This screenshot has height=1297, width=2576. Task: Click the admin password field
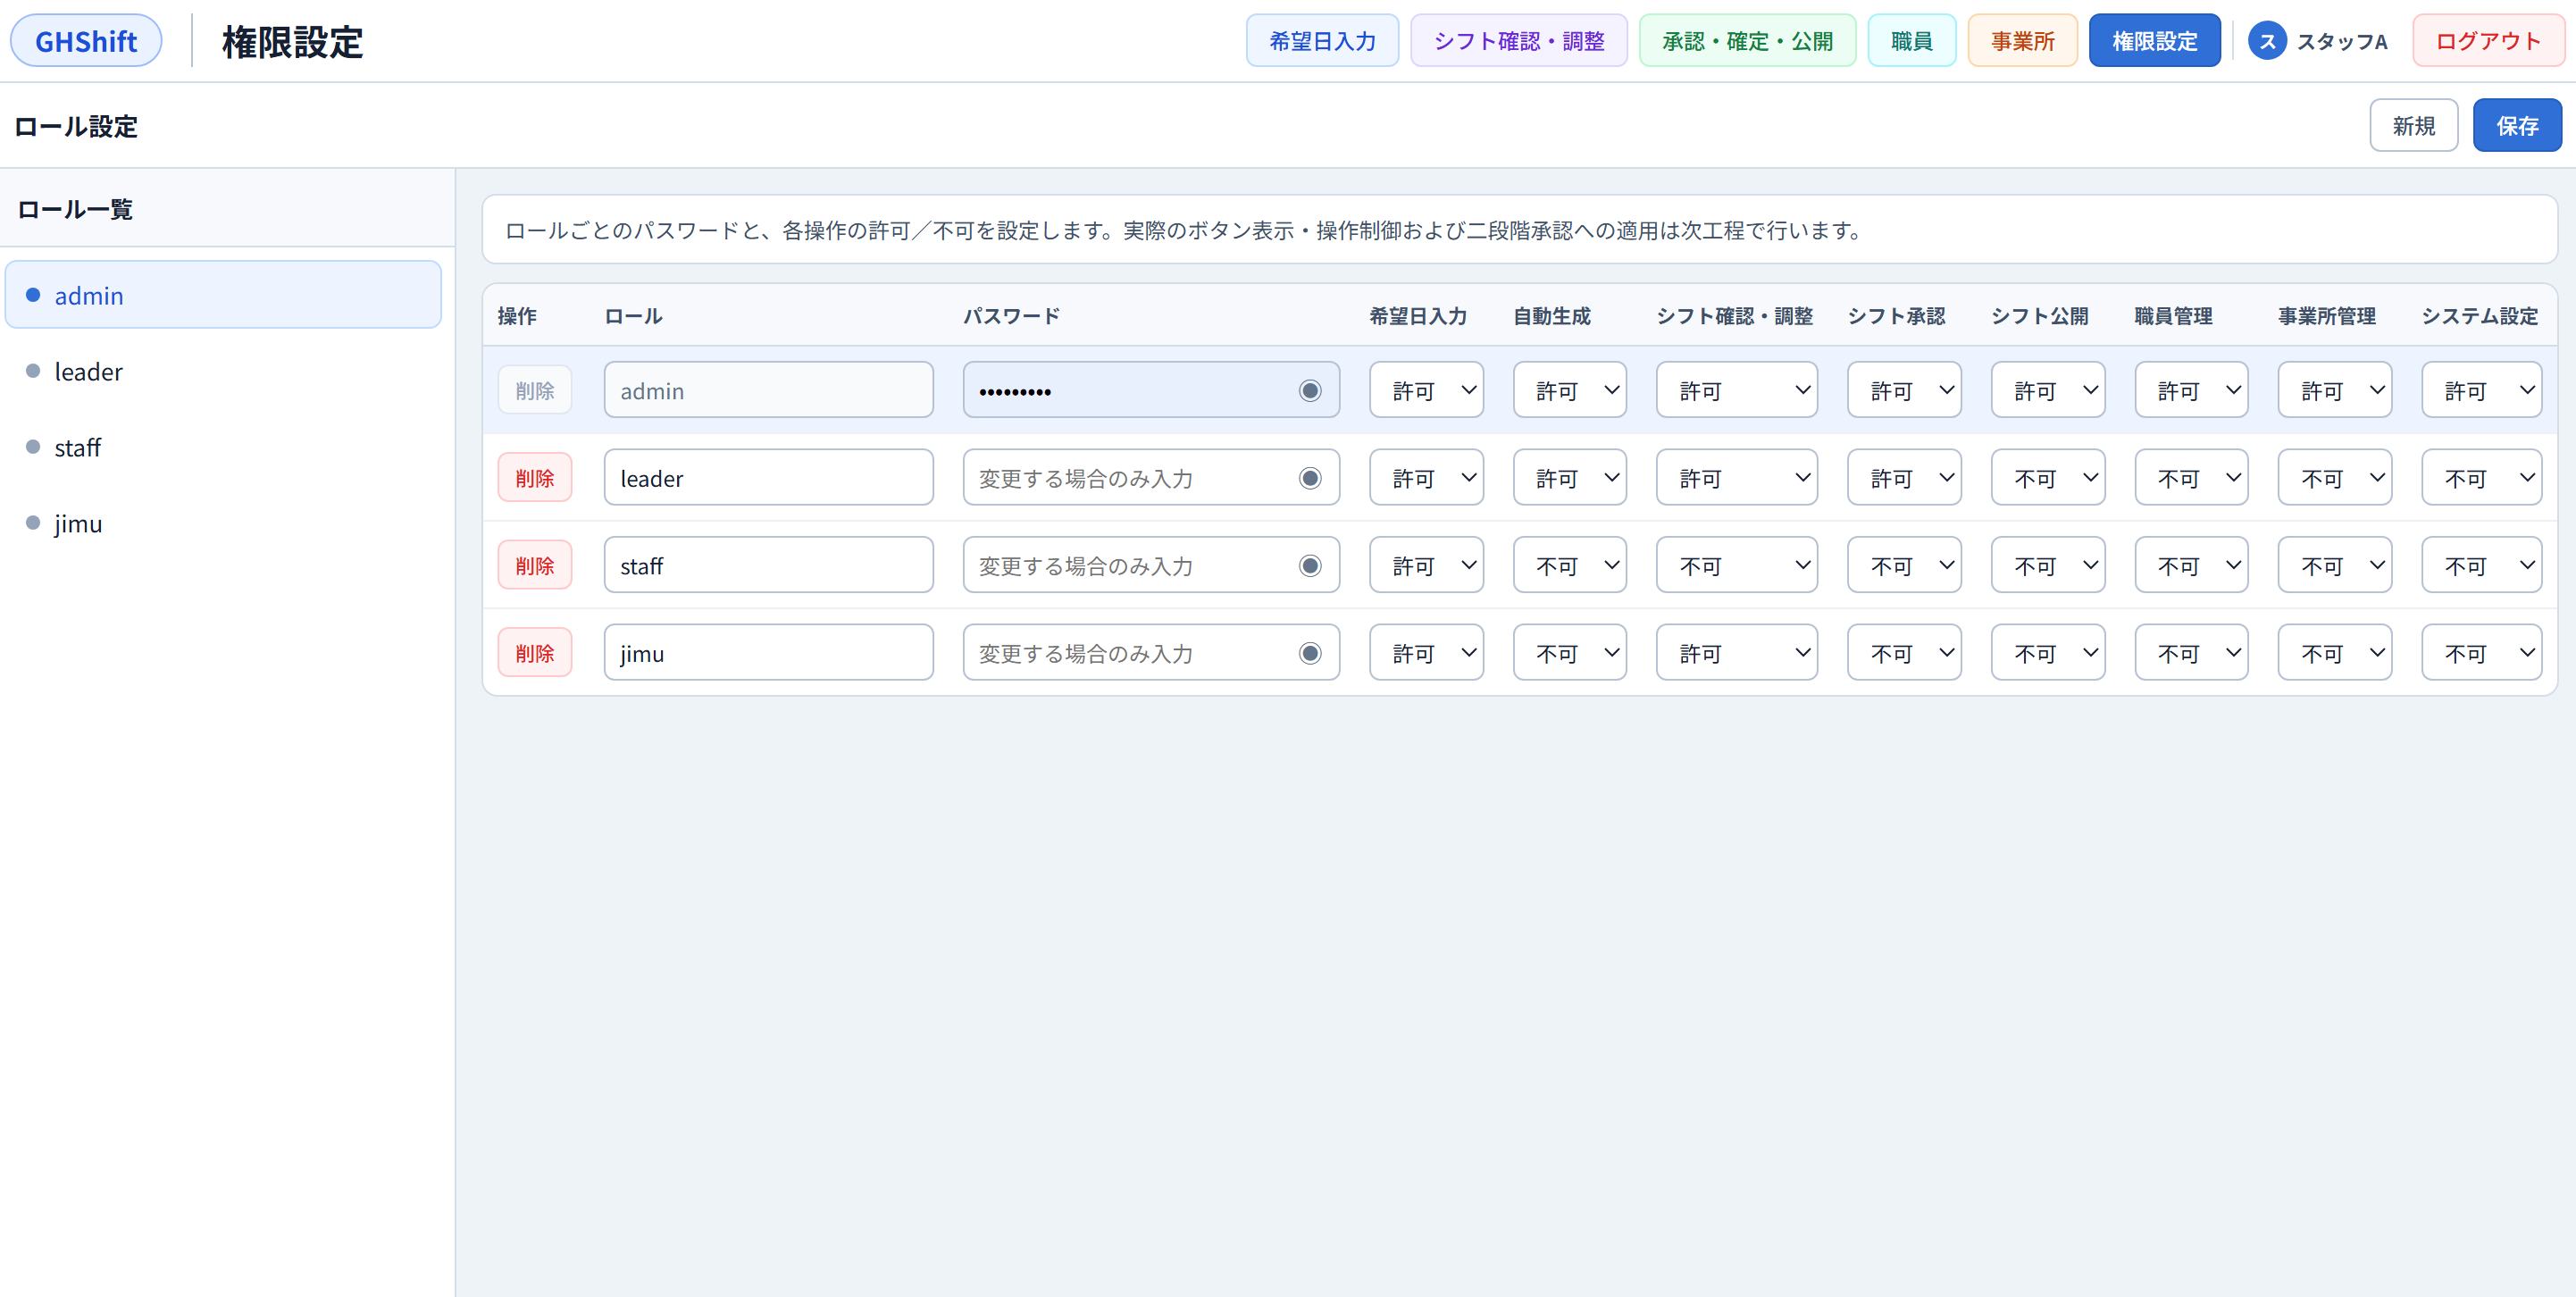coord(1151,390)
